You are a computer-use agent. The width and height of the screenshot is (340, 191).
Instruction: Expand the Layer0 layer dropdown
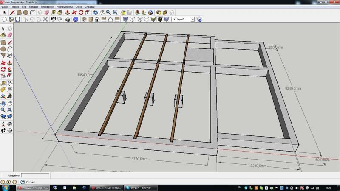(x=192, y=20)
